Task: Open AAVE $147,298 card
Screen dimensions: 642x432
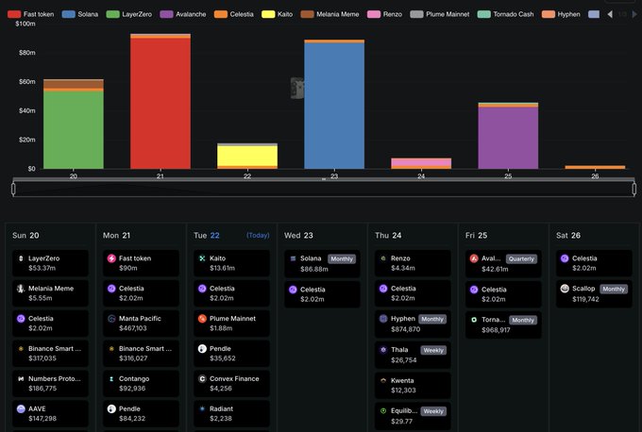Action: pyautogui.click(x=50, y=413)
